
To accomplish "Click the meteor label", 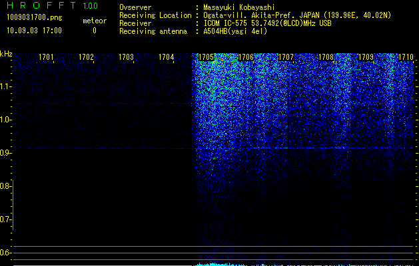I will click(x=95, y=21).
